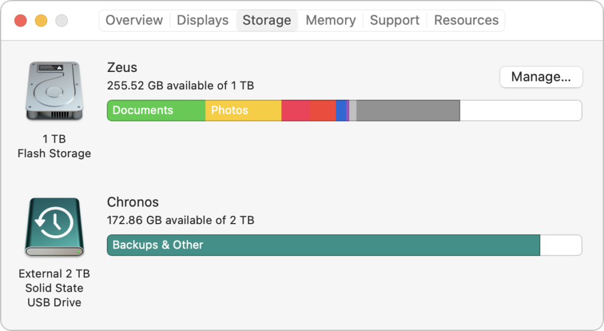Image resolution: width=604 pixels, height=331 pixels.
Task: Click the Chronos volume name
Action: pyautogui.click(x=133, y=202)
